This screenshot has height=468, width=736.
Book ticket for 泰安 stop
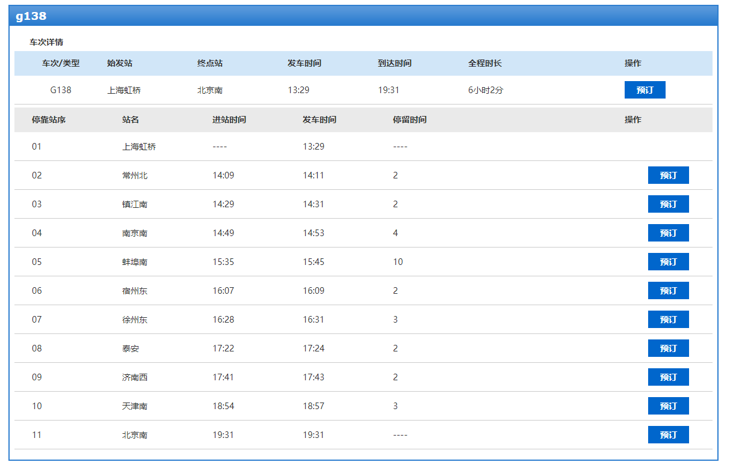tap(668, 348)
